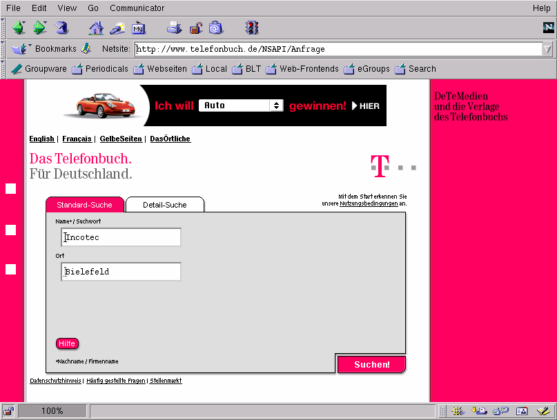This screenshot has height=420, width=557.
Task: Open the Home page icon
Action: 96,28
